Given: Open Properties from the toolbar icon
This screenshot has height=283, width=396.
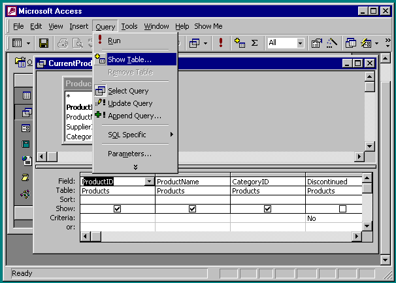Looking at the screenshot, I should tap(317, 43).
